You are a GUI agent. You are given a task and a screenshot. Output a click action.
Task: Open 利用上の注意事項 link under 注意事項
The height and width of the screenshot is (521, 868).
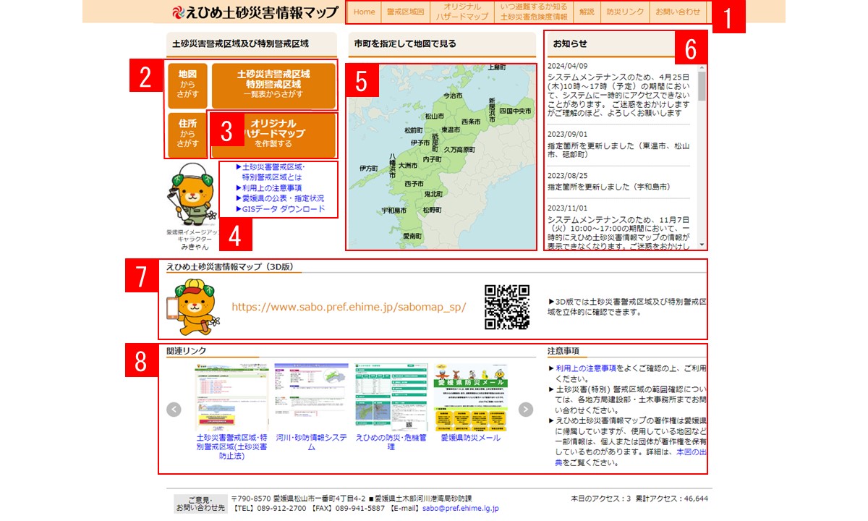click(x=586, y=368)
